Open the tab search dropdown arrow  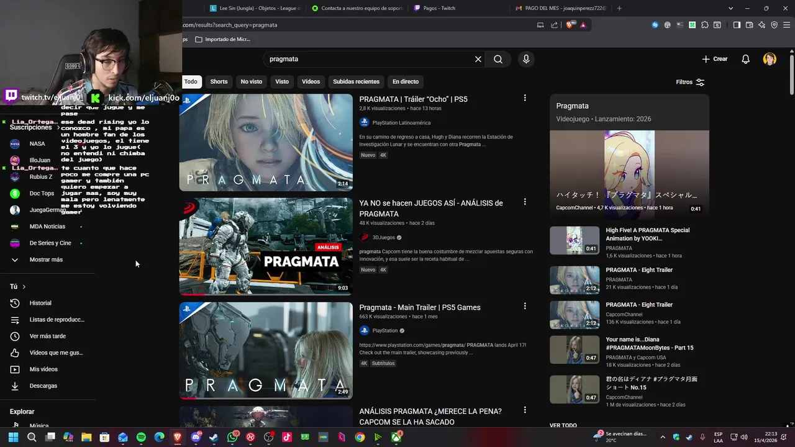coord(730,8)
